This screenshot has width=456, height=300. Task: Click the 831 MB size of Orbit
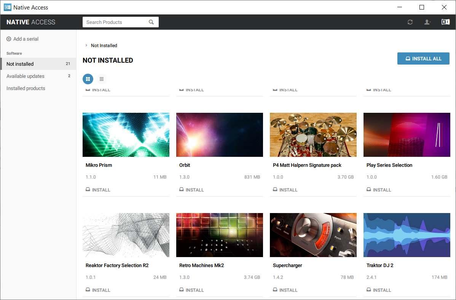point(252,177)
